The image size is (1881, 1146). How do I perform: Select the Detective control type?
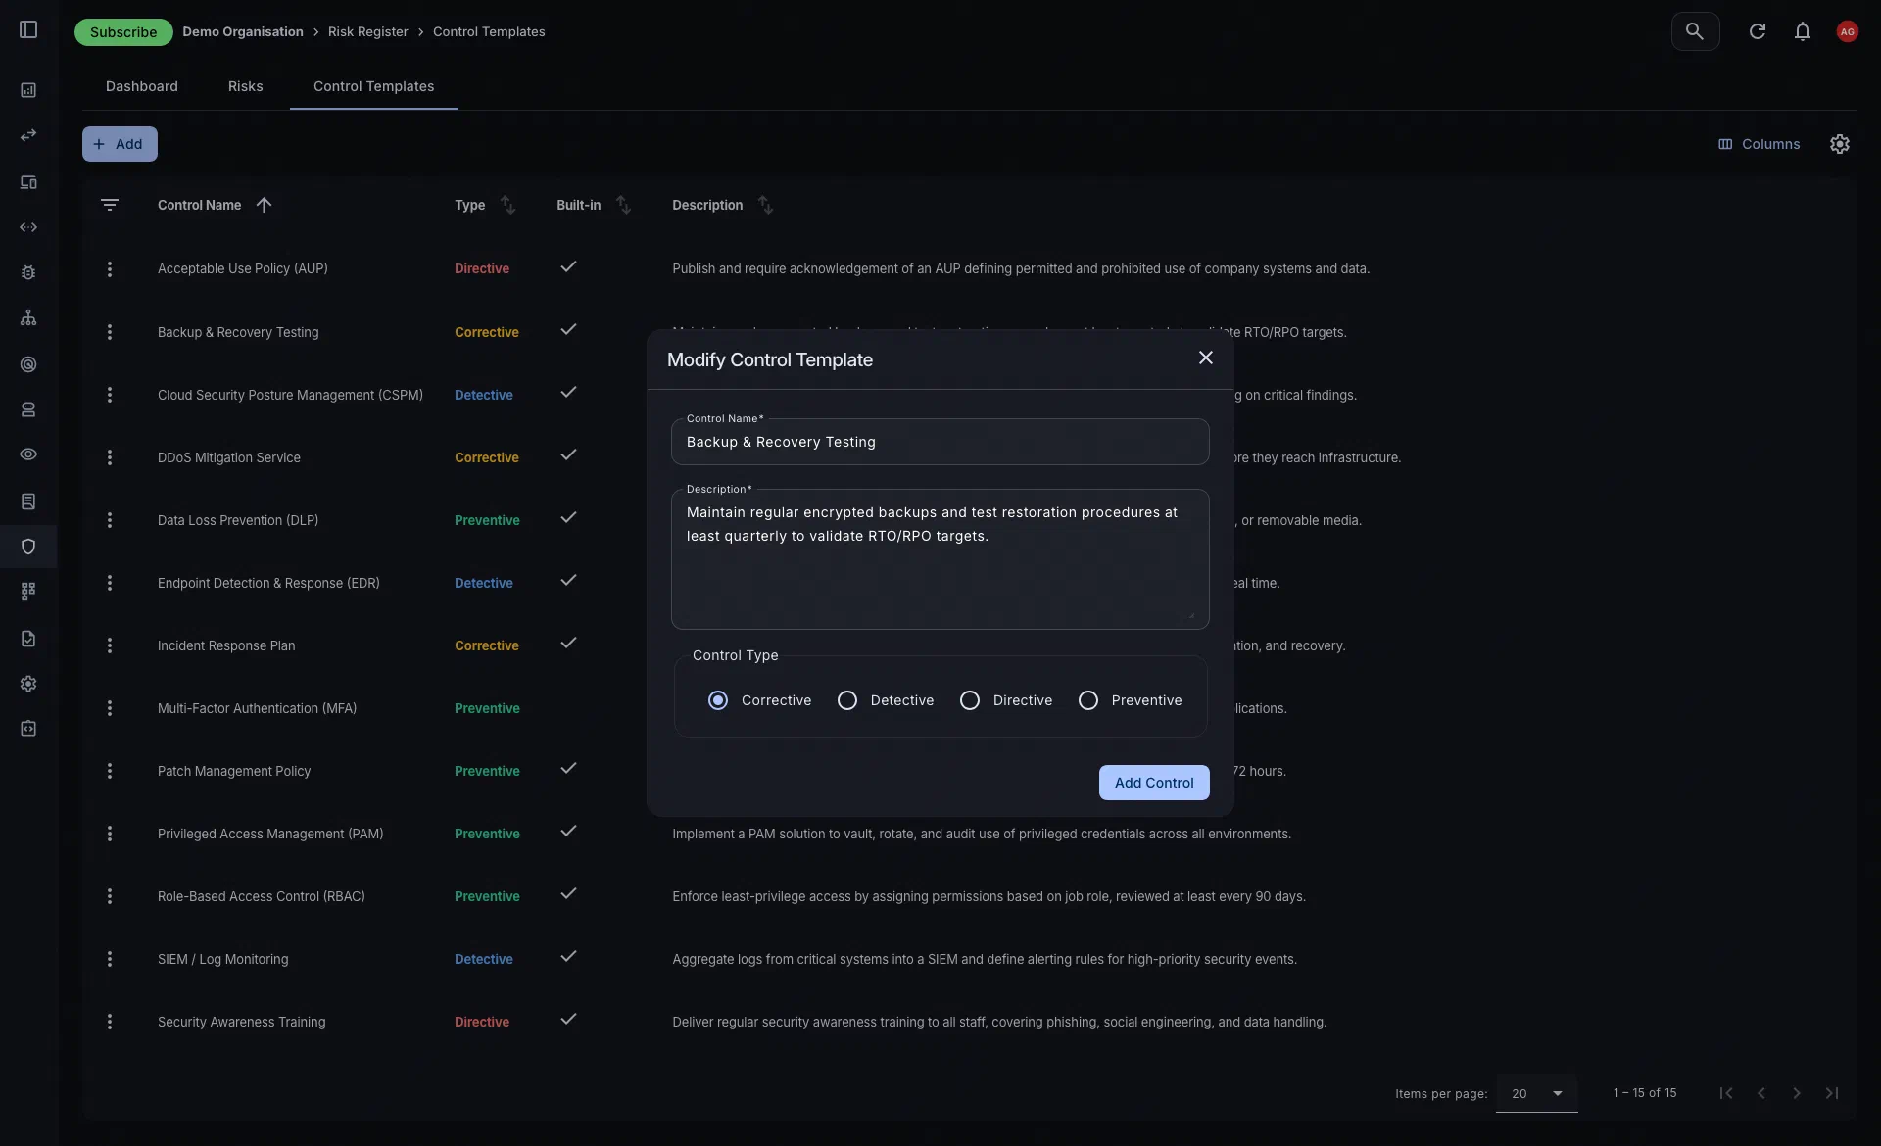click(887, 700)
